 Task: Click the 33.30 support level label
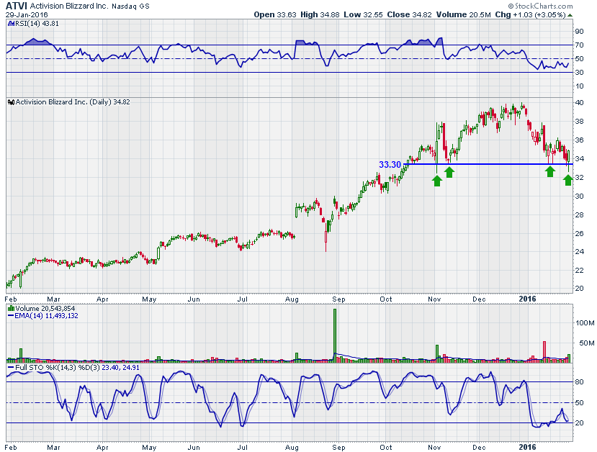click(x=390, y=164)
